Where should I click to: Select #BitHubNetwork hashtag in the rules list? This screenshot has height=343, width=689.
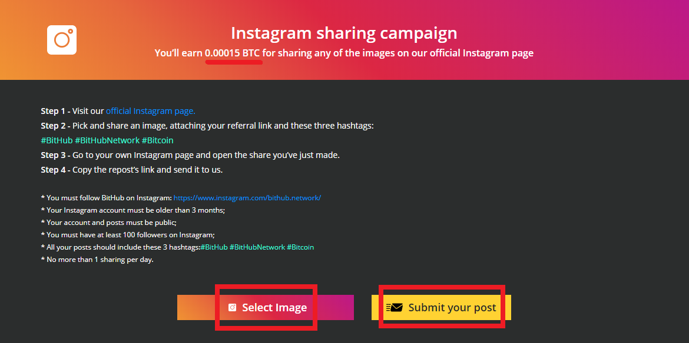(257, 247)
